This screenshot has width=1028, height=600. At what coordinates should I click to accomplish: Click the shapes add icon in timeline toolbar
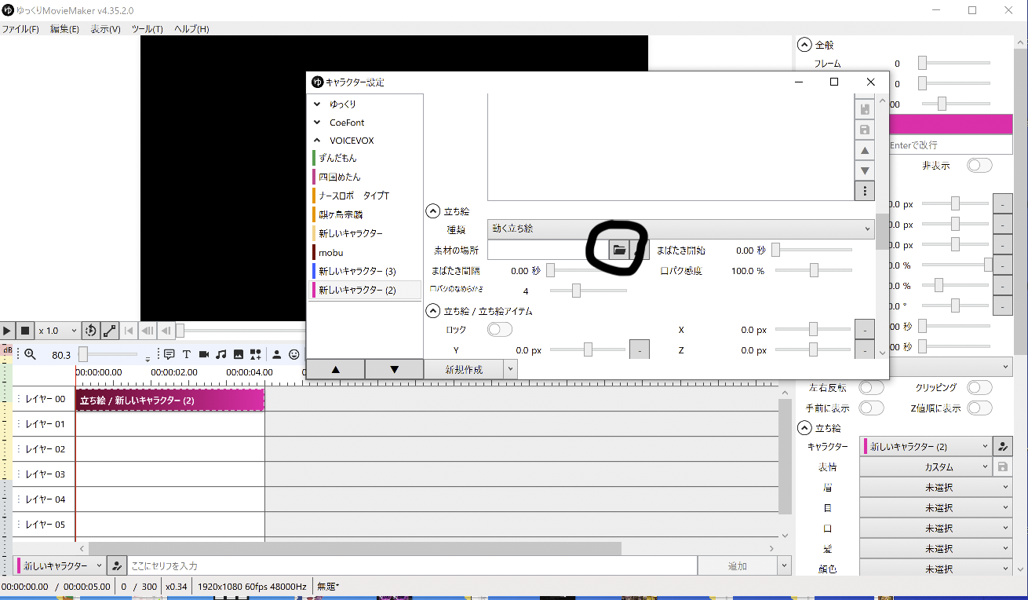(256, 354)
